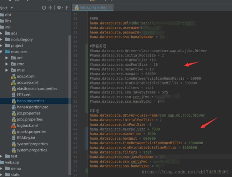Screen dimensions: 232x177
Task: Select hanaAssertion.pse file name
Action: [x=32, y=107]
